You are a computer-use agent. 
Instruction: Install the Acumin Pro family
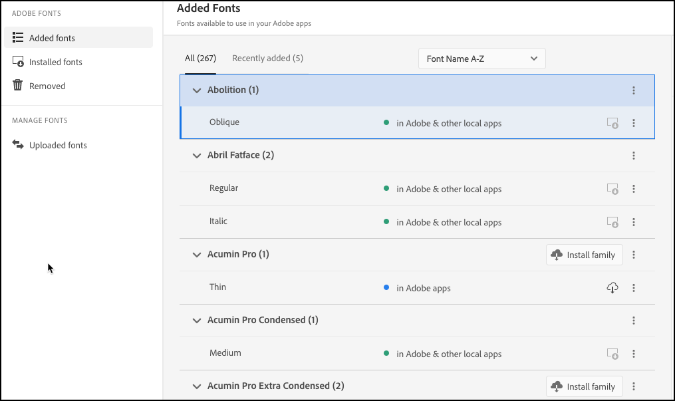584,254
